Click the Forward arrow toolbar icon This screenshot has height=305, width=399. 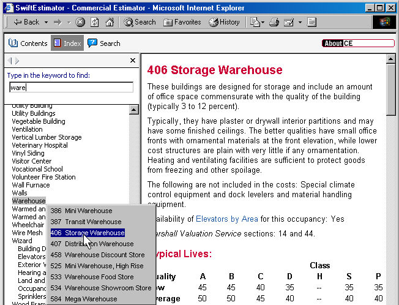coord(58,23)
